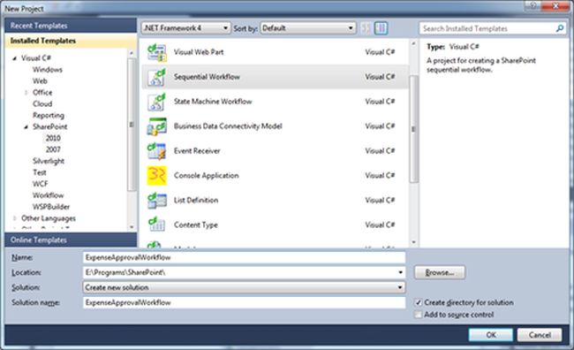Click the List Definition template icon

tap(156, 201)
